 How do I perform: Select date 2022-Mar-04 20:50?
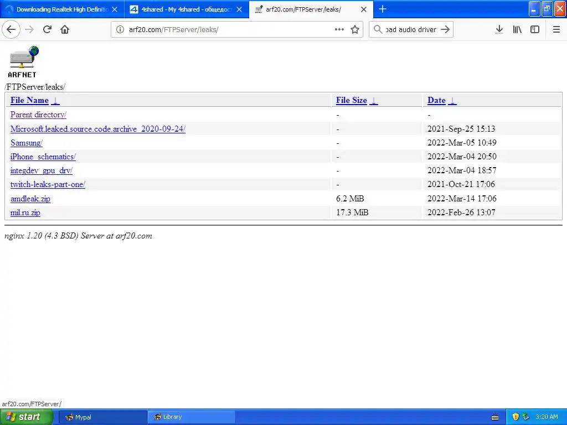(x=462, y=156)
